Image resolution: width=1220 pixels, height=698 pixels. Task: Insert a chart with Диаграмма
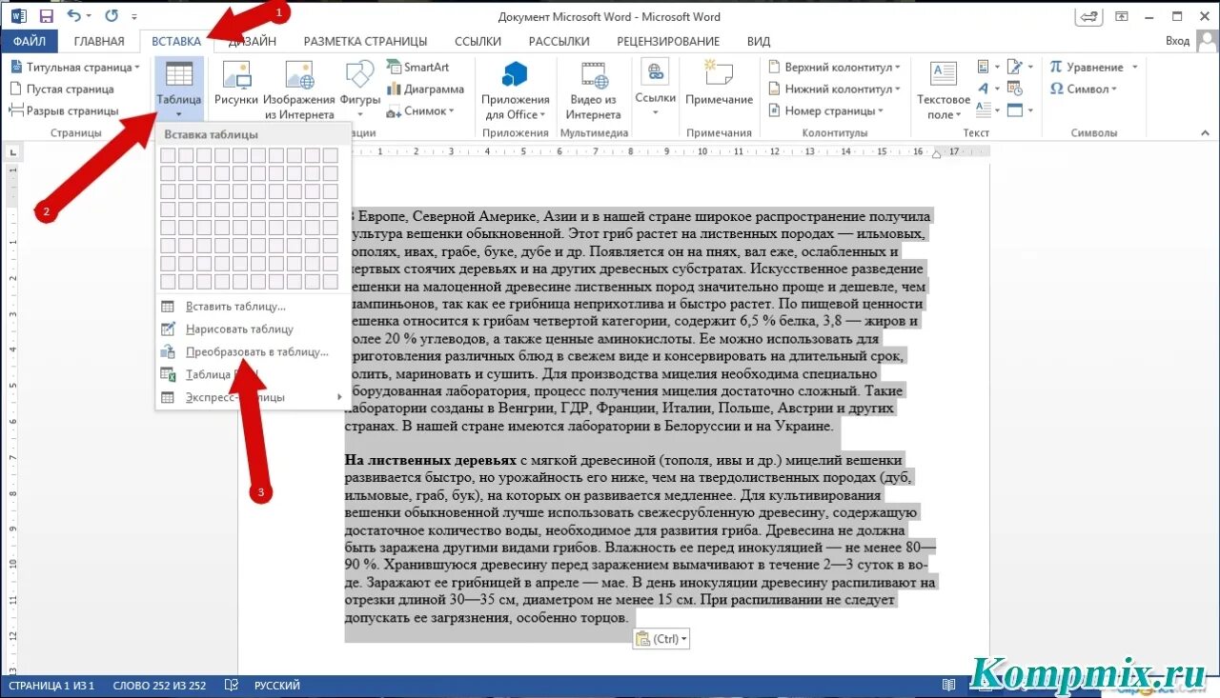coord(425,89)
